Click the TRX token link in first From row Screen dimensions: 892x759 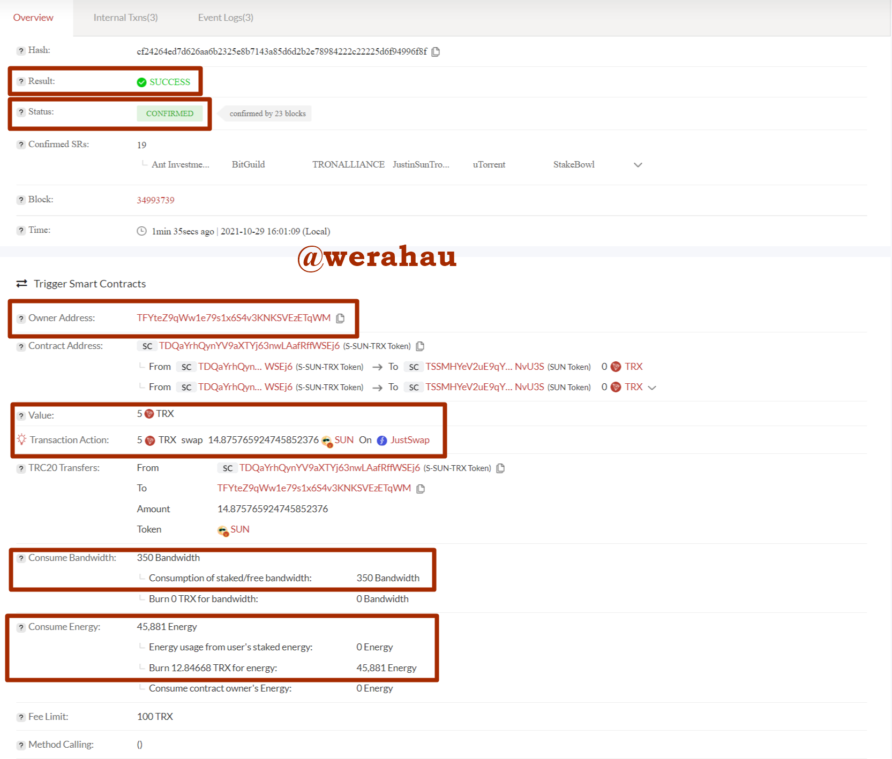(x=633, y=367)
